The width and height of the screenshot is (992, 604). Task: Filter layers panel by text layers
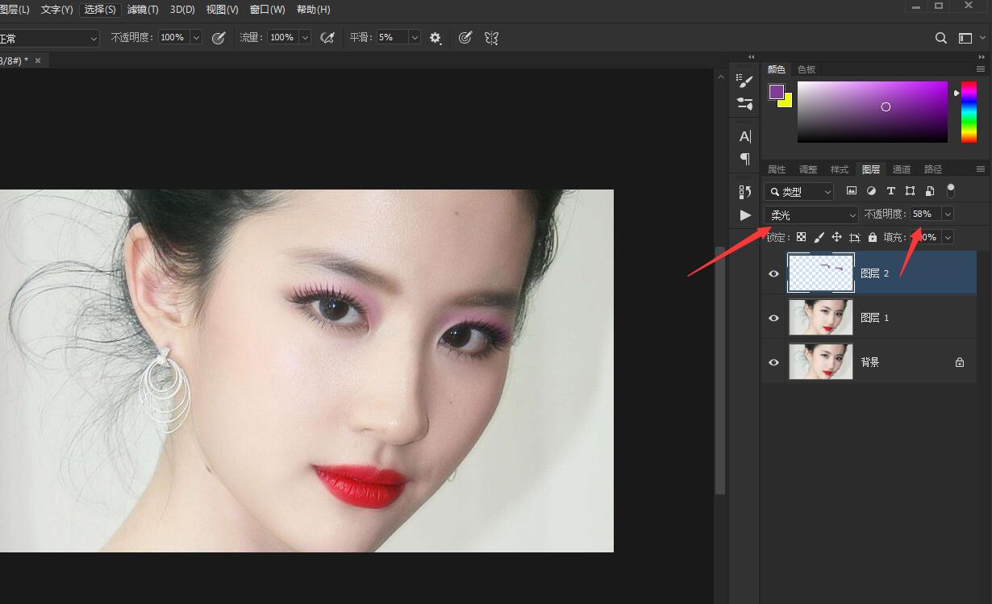pos(890,190)
